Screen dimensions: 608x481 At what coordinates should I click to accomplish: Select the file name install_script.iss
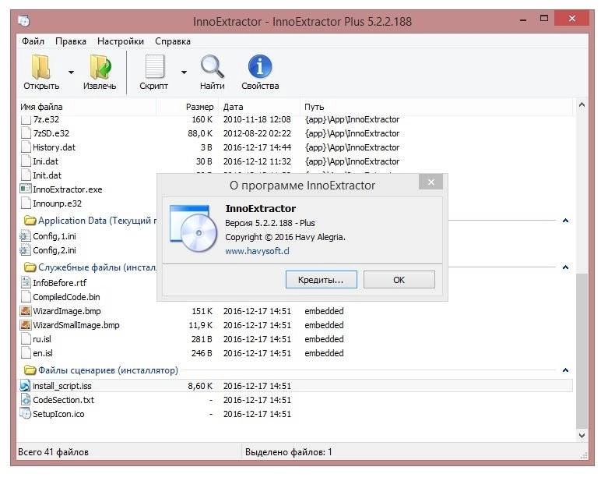click(62, 386)
